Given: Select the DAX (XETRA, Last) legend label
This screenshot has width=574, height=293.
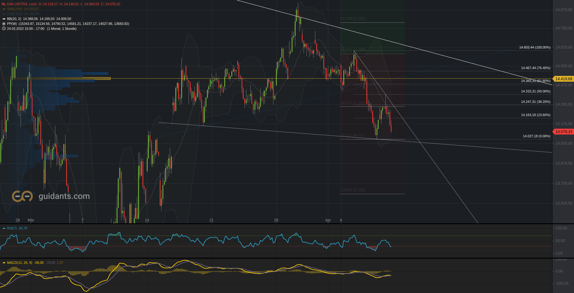Looking at the screenshot, I should [22, 4].
